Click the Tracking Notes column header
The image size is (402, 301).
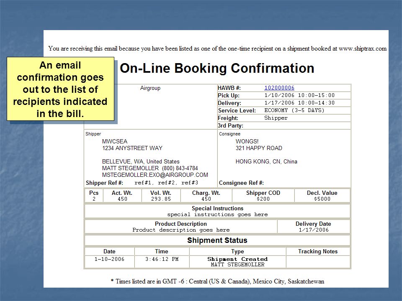tap(318, 251)
